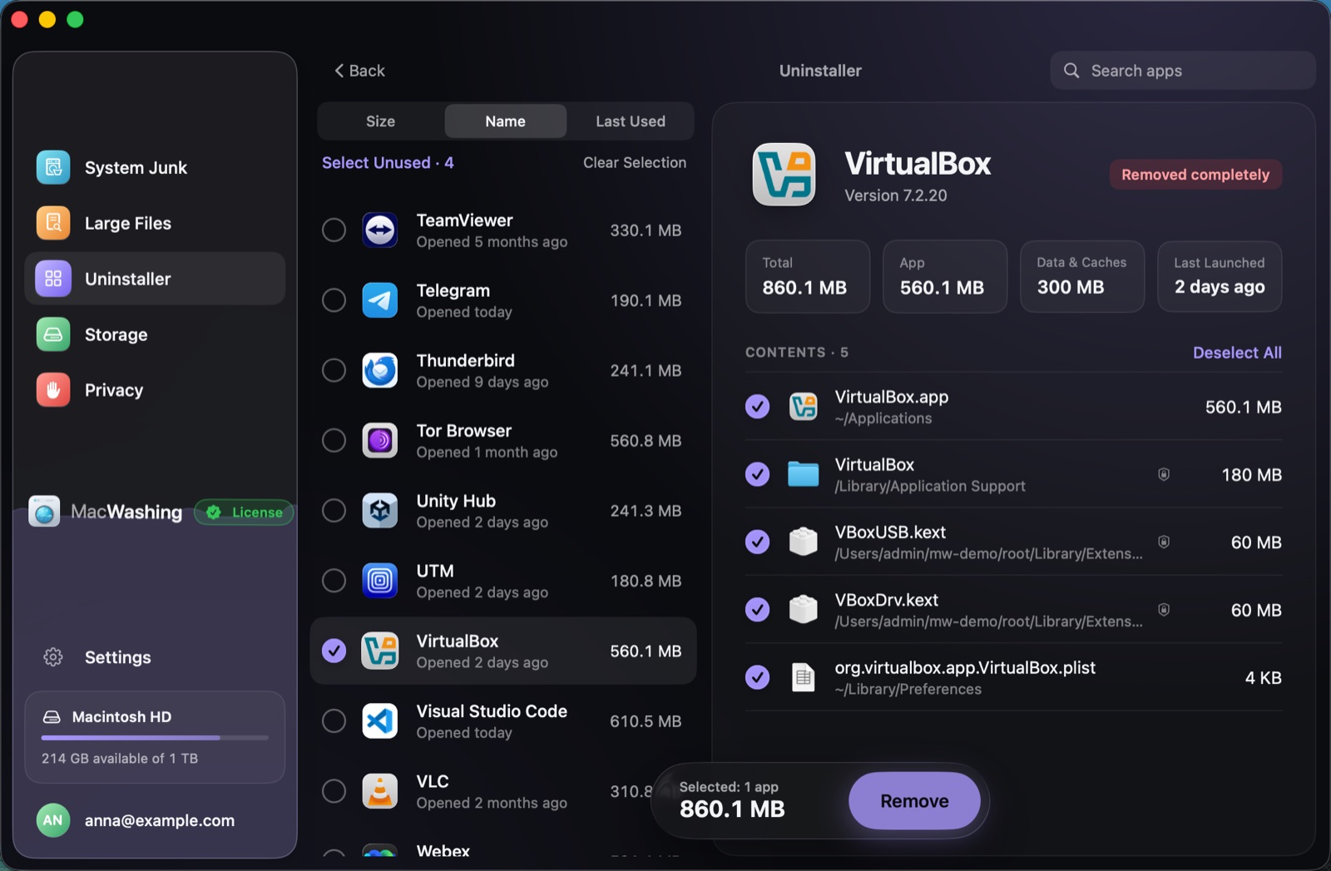Click the Thunderbird app icon
The image size is (1331, 871).
[380, 370]
